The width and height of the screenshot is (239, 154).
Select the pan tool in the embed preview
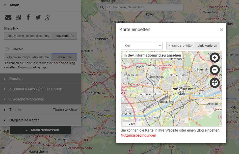(215, 83)
